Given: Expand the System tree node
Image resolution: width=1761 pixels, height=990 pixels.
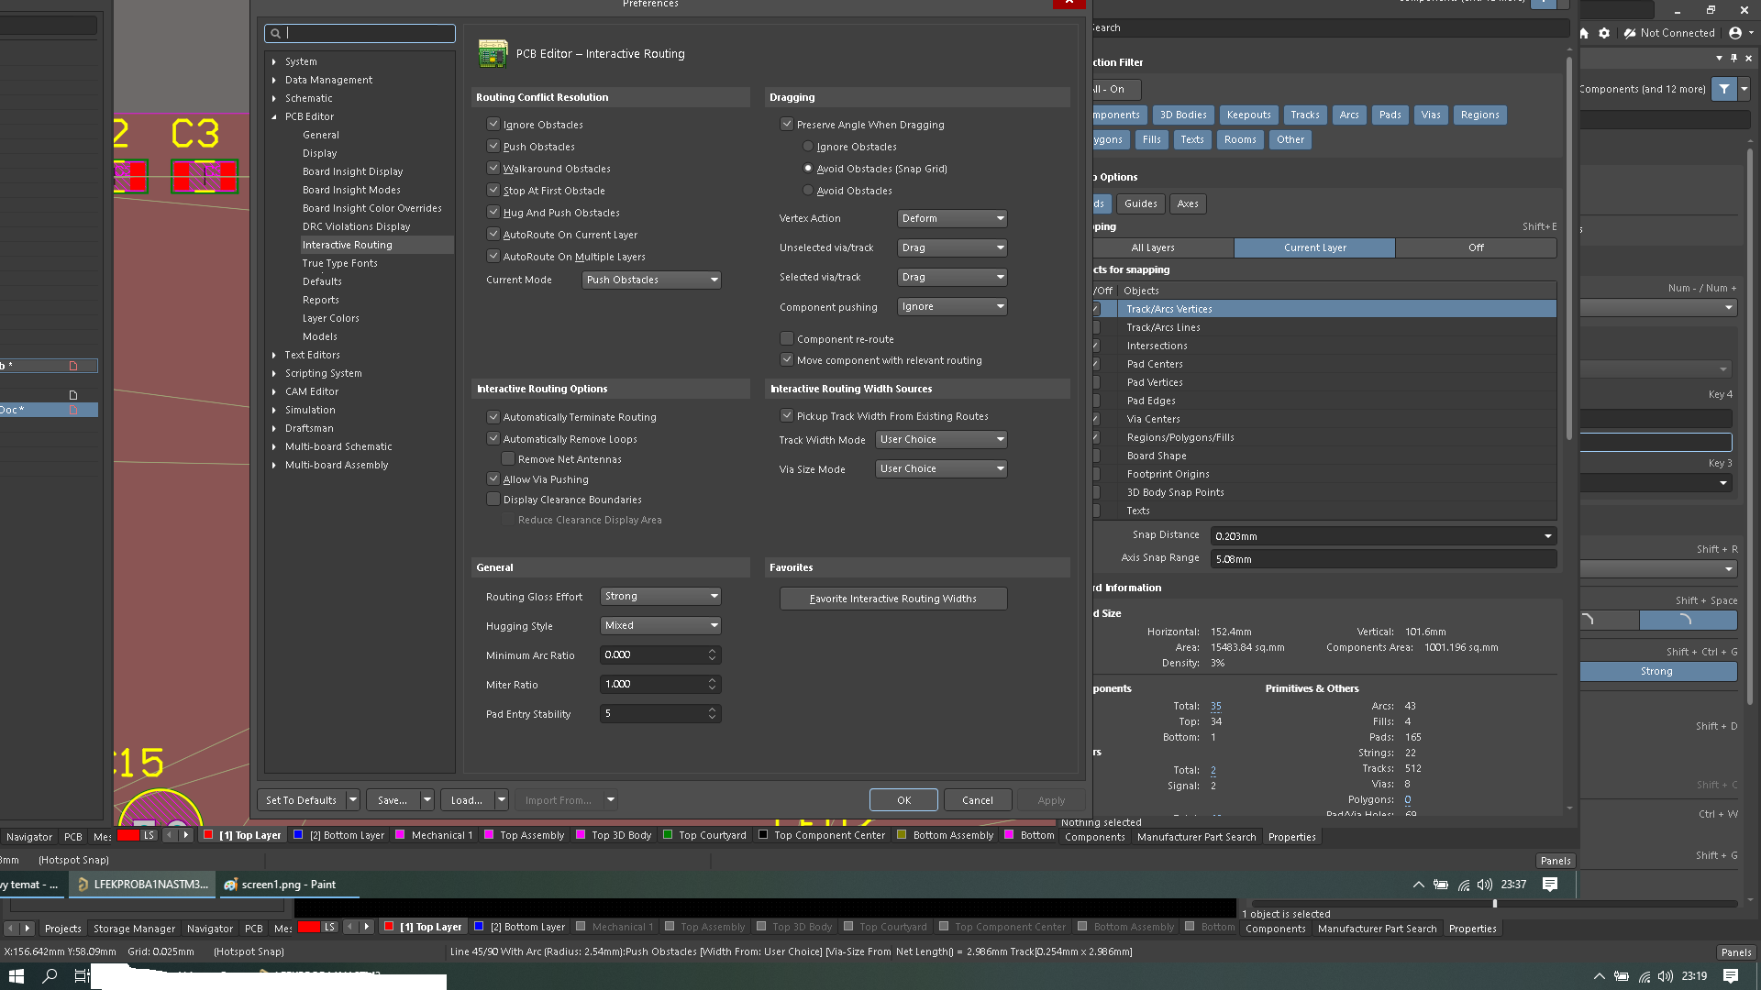Looking at the screenshot, I should (x=274, y=61).
